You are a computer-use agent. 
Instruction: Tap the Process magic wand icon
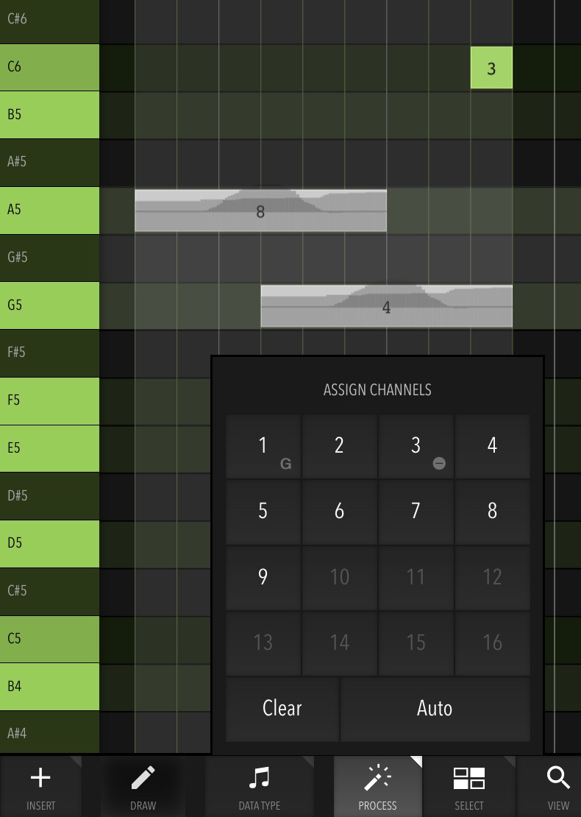click(x=377, y=777)
